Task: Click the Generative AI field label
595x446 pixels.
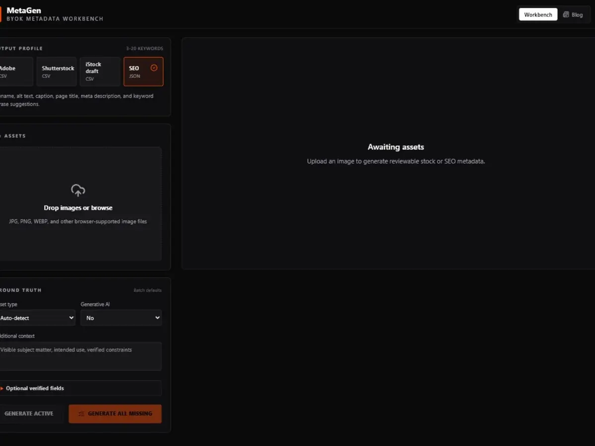Action: tap(95, 304)
